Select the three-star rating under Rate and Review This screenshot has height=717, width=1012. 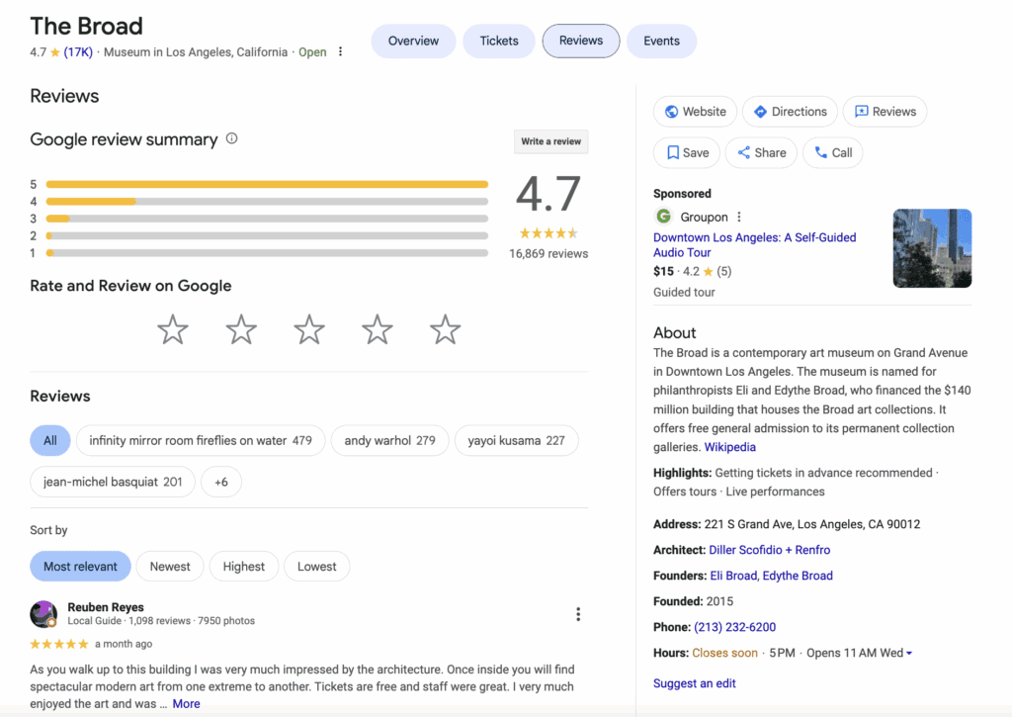(308, 329)
